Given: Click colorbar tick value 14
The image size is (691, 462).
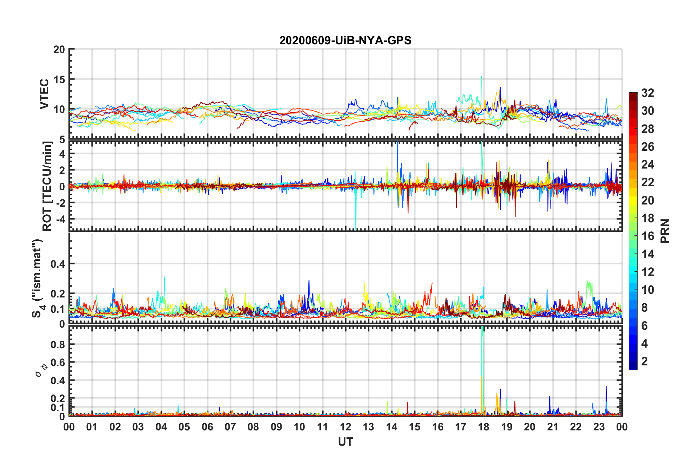Looking at the screenshot, I should (647, 254).
